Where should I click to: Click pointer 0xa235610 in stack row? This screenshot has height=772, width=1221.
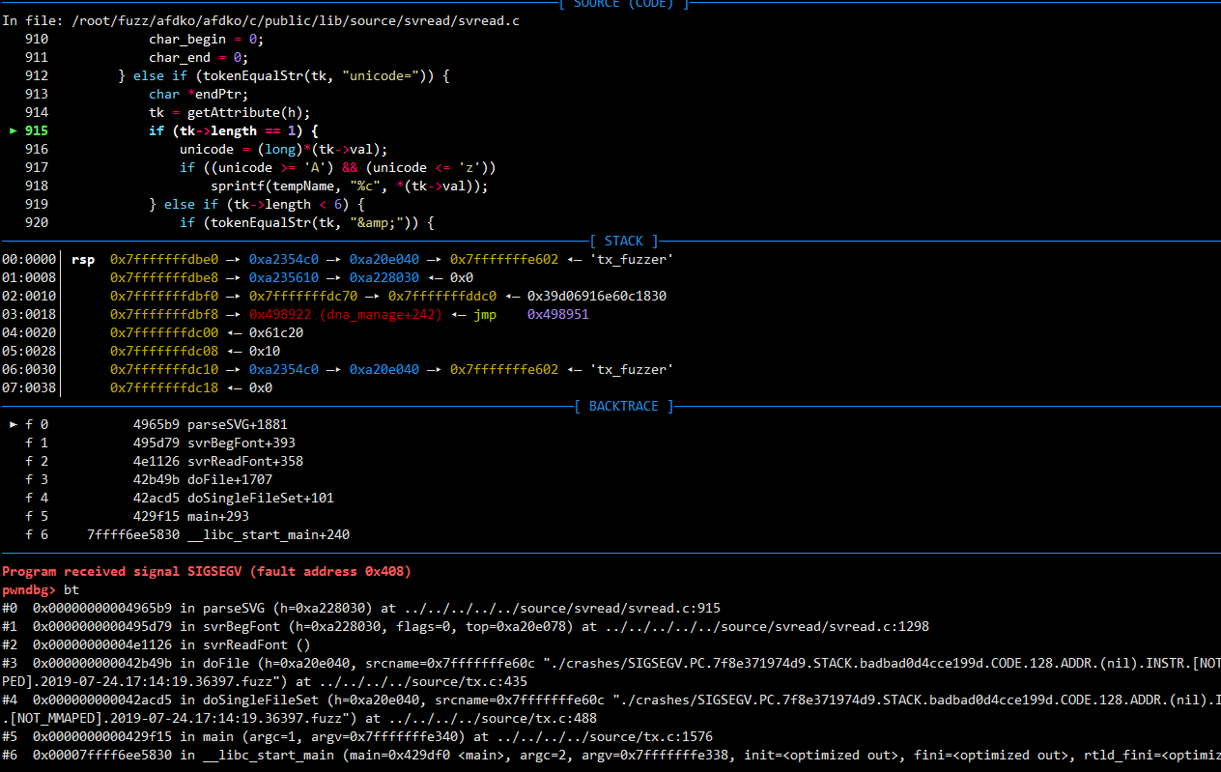click(x=284, y=277)
